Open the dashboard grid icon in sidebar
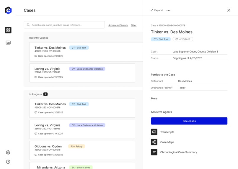 (x=8, y=30)
